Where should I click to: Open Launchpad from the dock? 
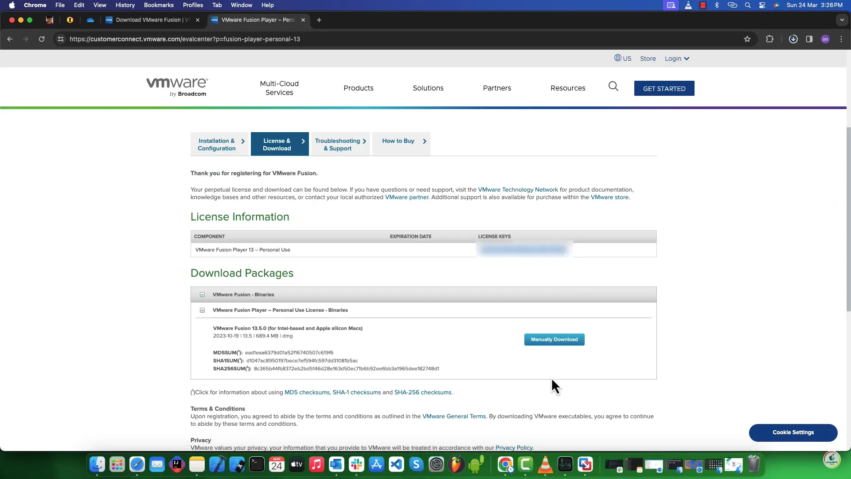click(x=117, y=464)
